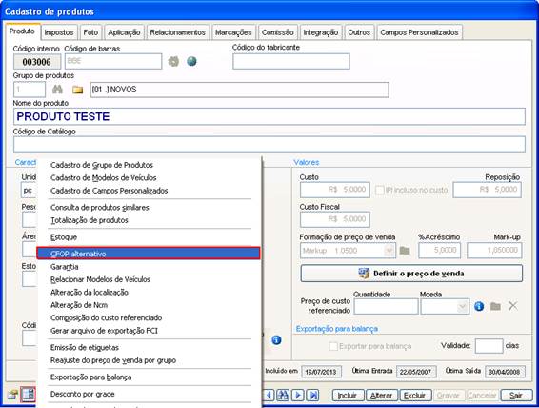Select Cadastro de Modelos de Veículos menu item
Screen dimensions: 539x408
149,178
